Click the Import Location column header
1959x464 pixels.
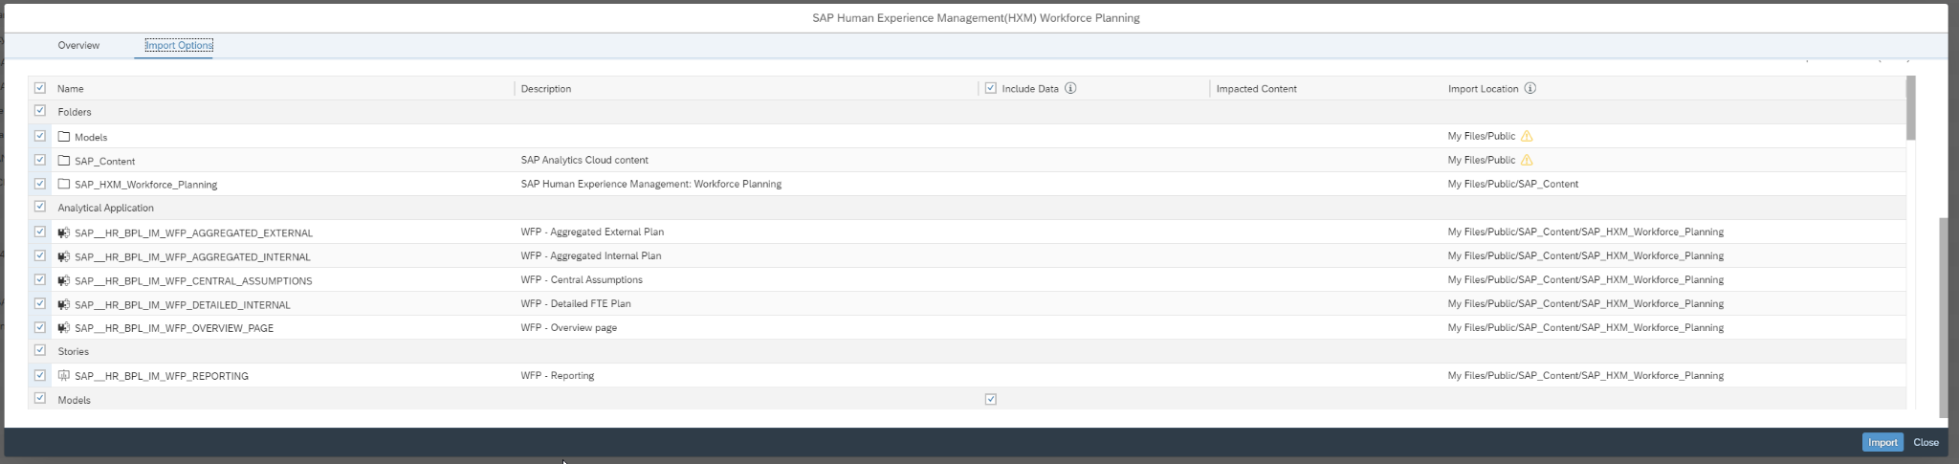click(x=1483, y=88)
